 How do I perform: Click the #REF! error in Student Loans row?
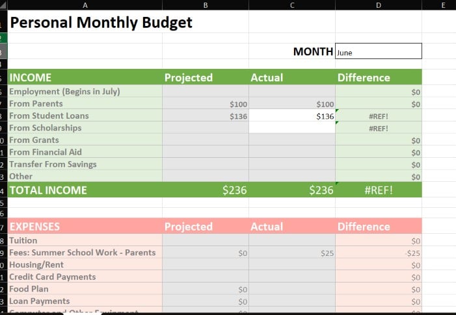coord(379,116)
